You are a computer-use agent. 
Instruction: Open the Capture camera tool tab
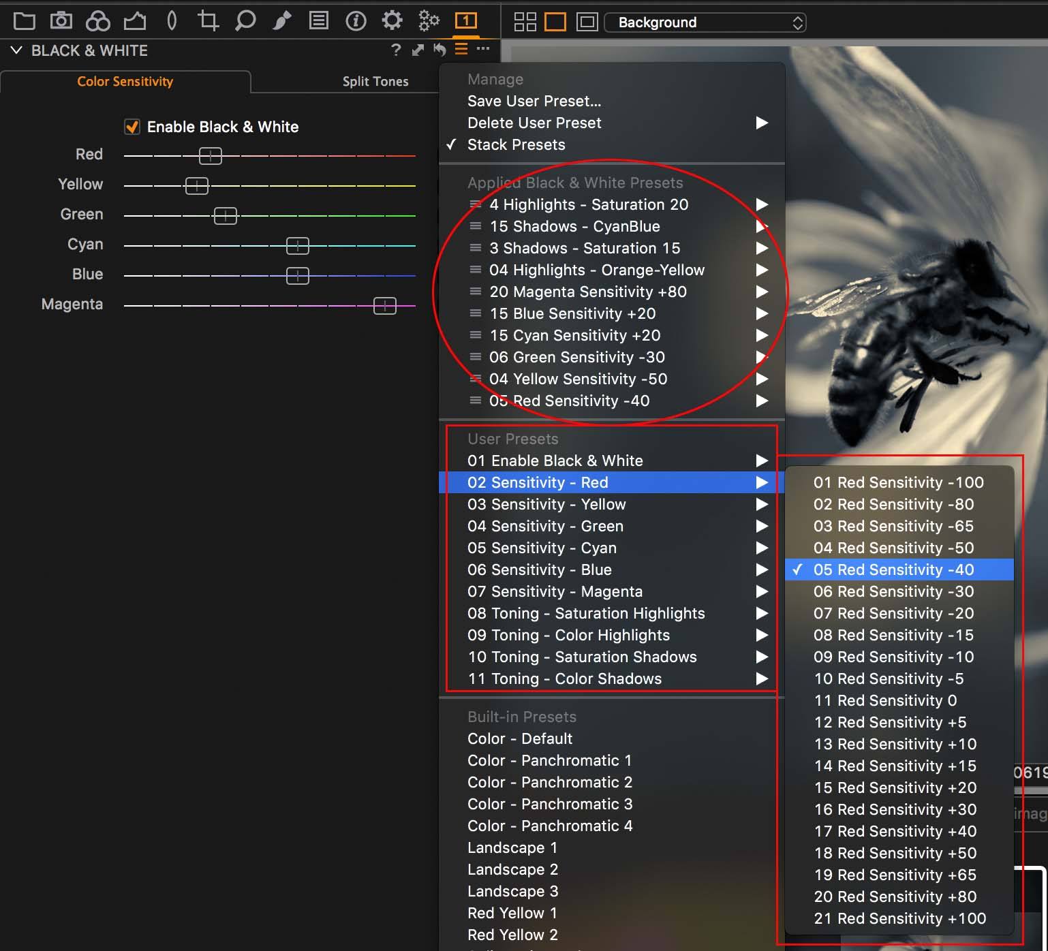(x=61, y=21)
